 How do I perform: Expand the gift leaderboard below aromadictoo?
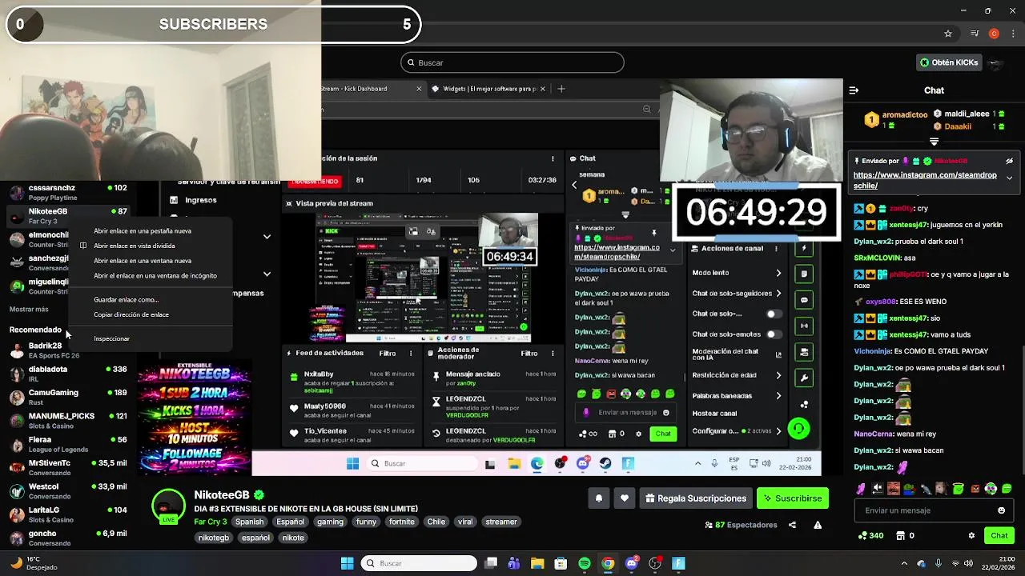(934, 142)
